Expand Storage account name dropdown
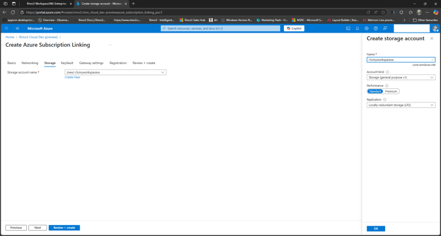The width and height of the screenshot is (441, 236). coord(115,72)
